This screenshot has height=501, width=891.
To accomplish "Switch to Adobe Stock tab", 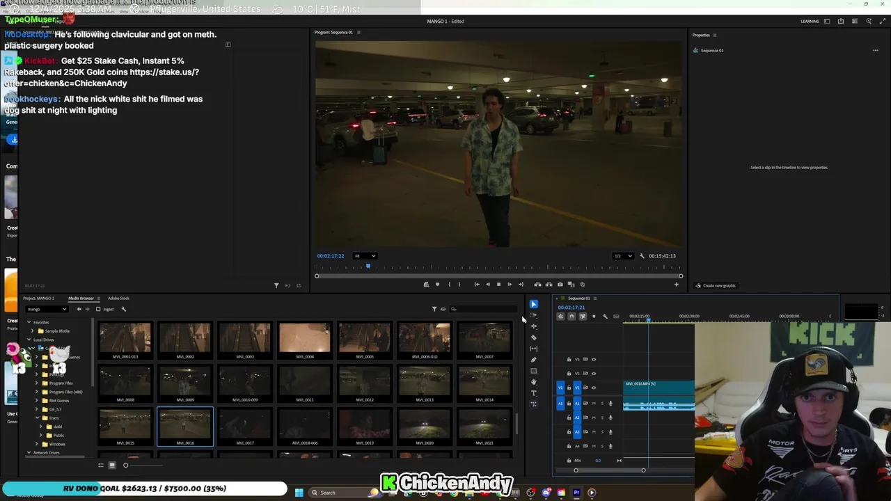I will (x=118, y=299).
